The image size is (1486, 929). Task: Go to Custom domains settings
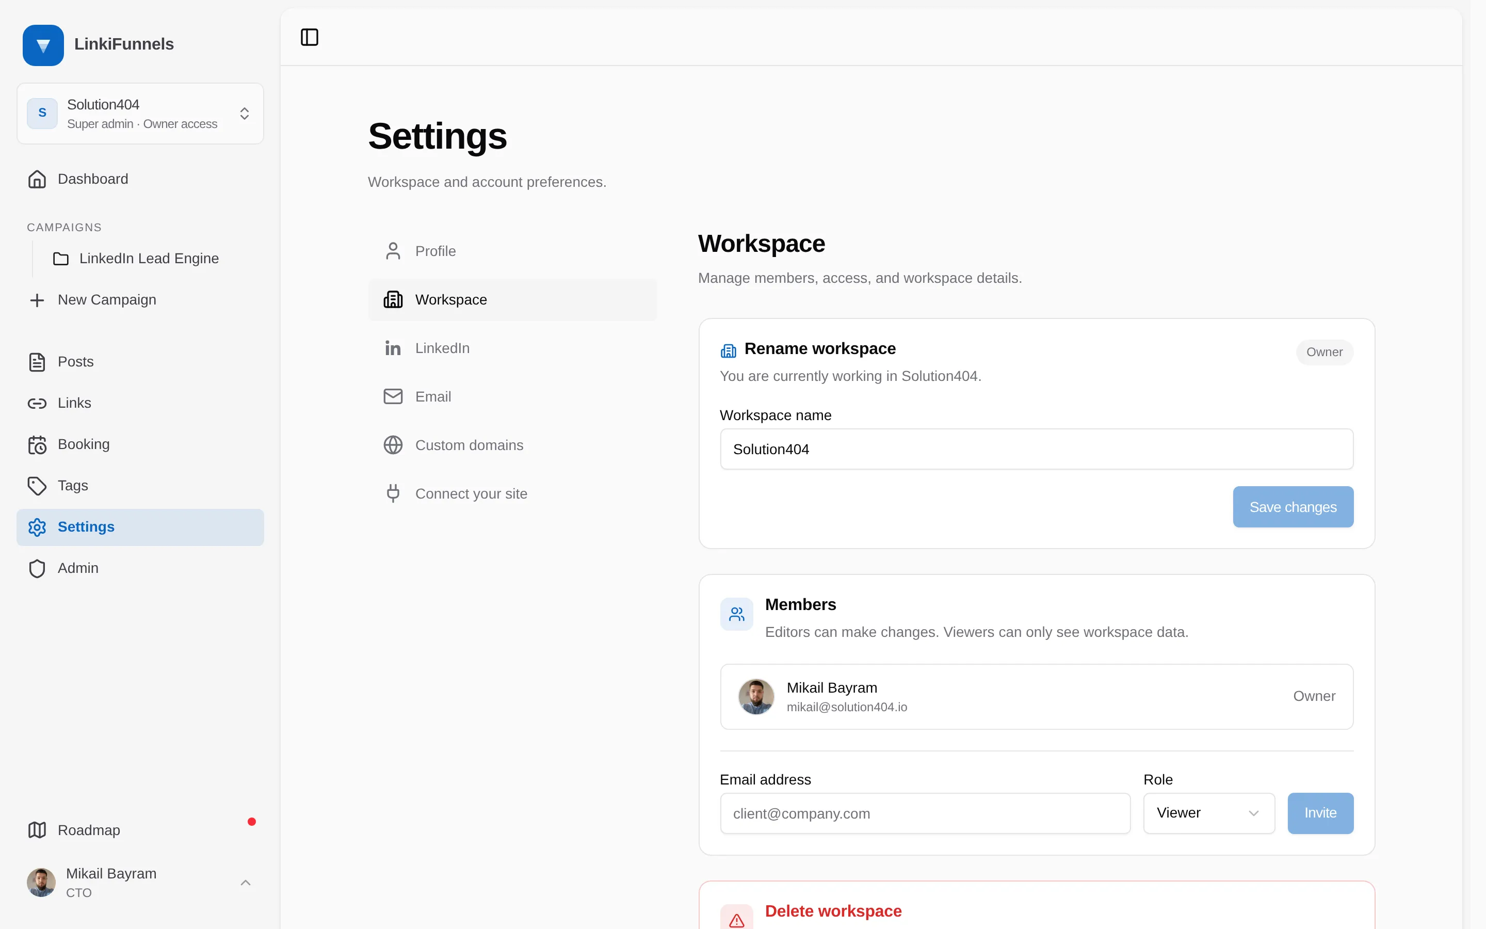click(512, 445)
